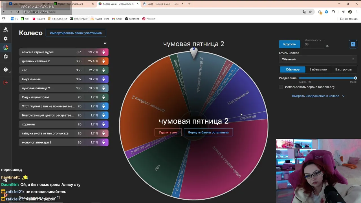The image size is (361, 203).
Task: Switch to Таймер онлайн browser tab
Action: tap(163, 4)
